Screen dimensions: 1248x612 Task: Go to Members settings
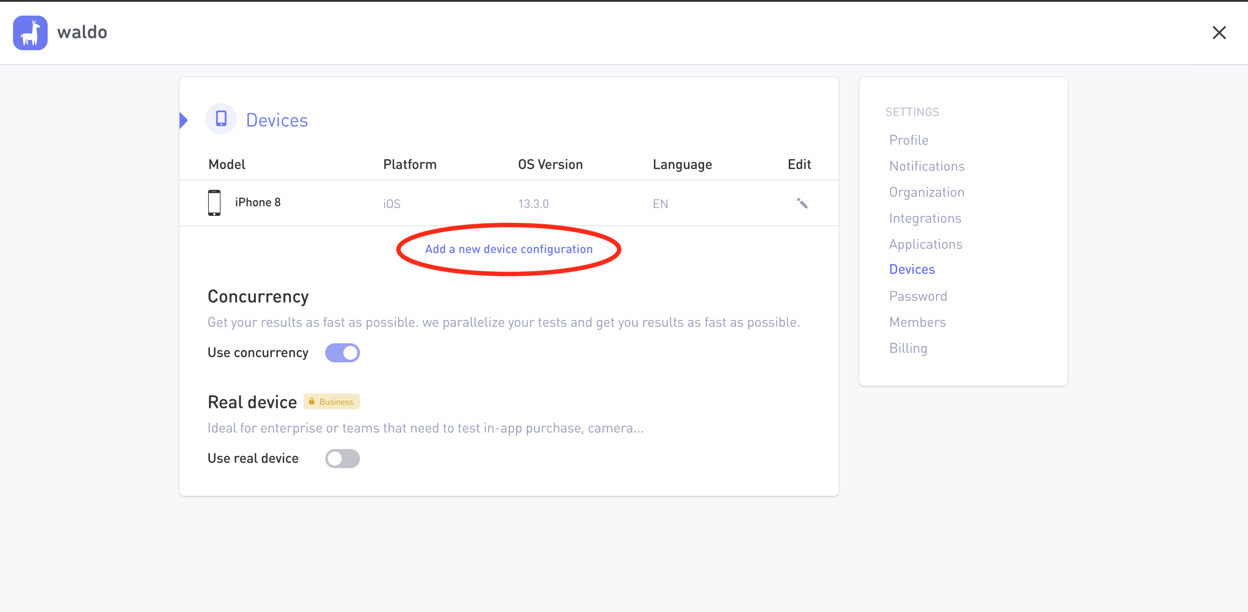[917, 322]
